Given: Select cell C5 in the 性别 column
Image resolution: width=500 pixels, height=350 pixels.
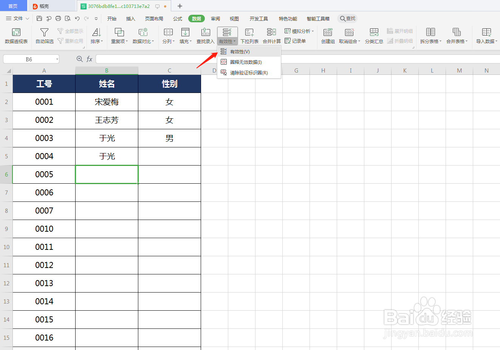Looking at the screenshot, I should point(169,156).
